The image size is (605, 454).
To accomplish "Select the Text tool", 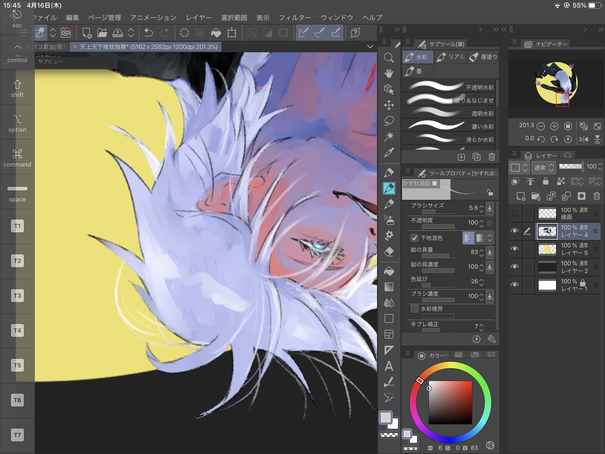I will click(x=389, y=366).
